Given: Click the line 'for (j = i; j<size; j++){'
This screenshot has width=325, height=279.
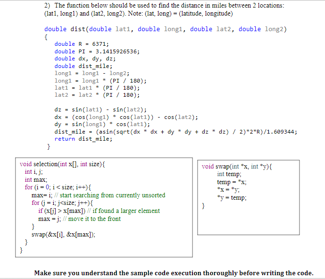Looking at the screenshot, I should point(62,203).
